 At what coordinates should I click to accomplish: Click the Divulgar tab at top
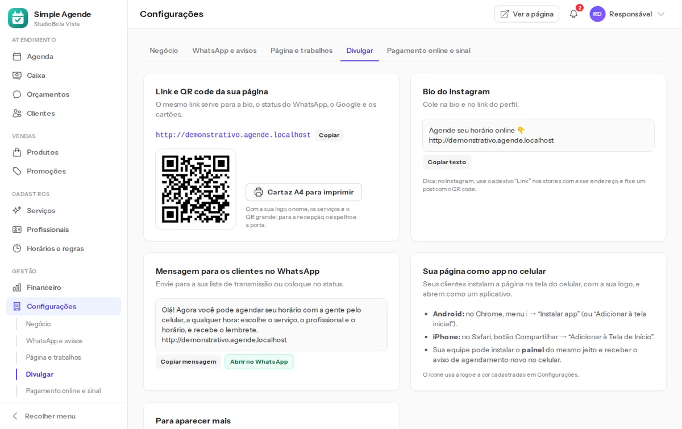[x=360, y=51]
